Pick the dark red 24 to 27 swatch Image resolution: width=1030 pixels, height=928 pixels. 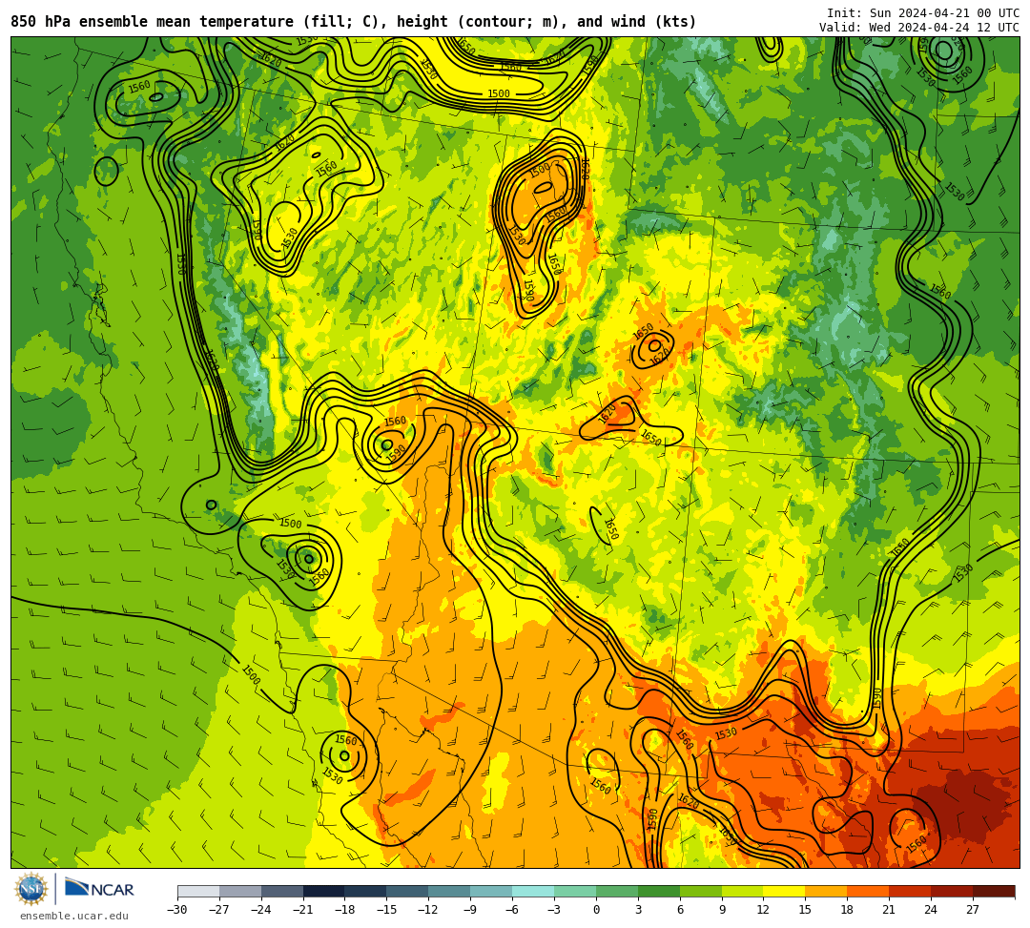click(953, 891)
